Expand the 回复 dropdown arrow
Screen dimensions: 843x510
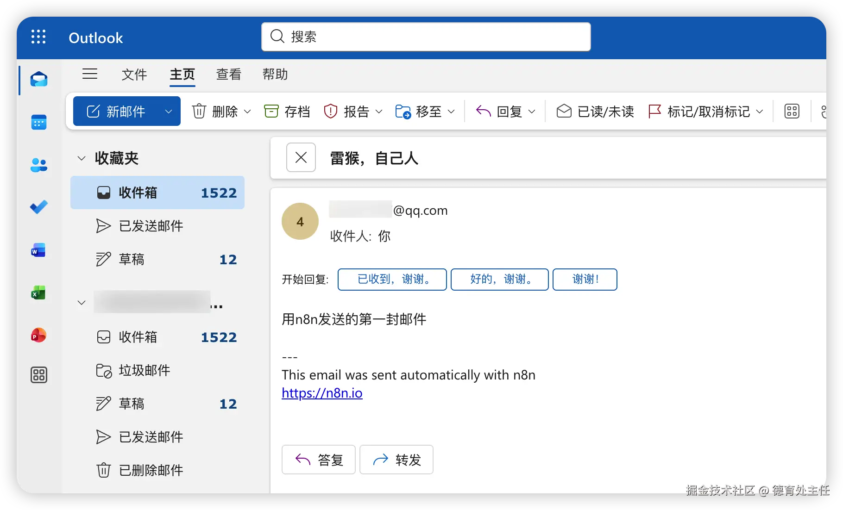532,112
